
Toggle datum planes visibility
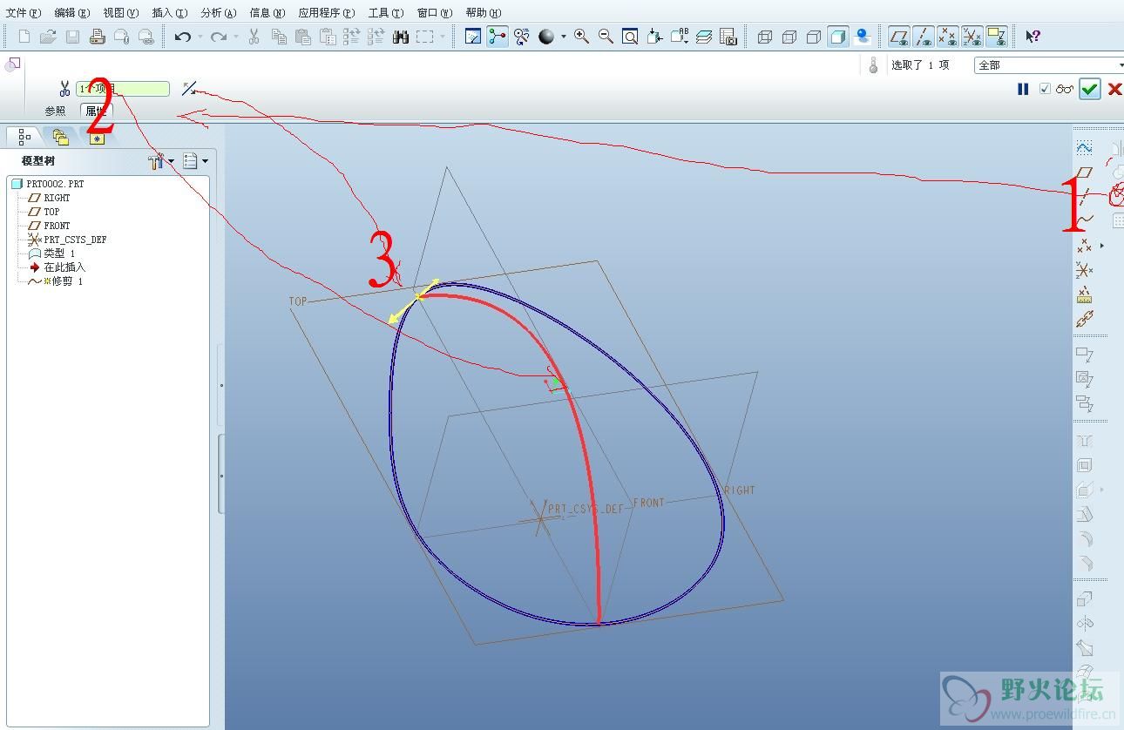[x=899, y=37]
